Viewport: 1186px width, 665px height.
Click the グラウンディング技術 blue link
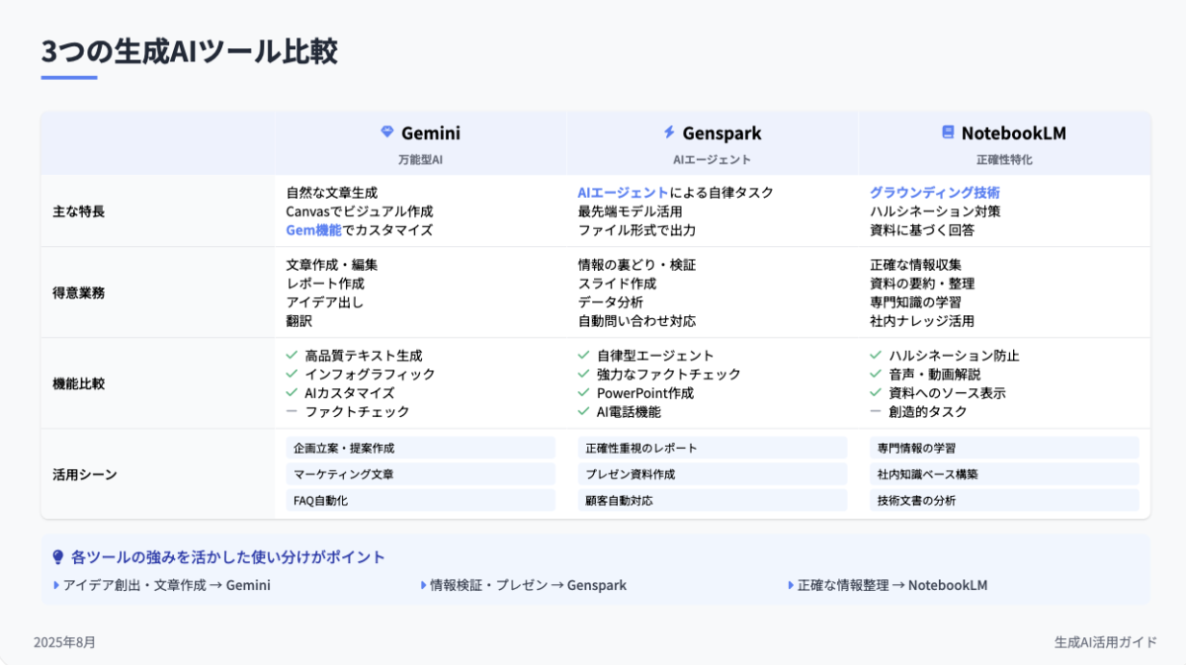(934, 193)
